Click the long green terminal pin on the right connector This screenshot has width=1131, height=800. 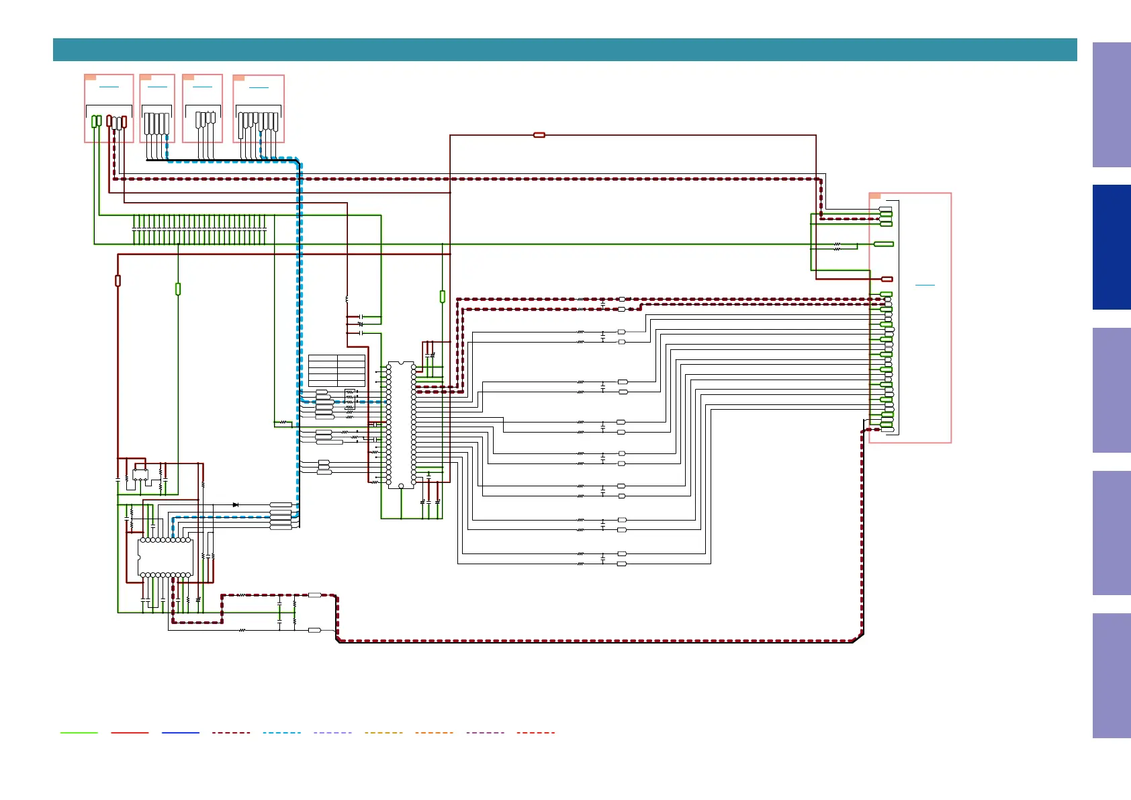coord(884,244)
